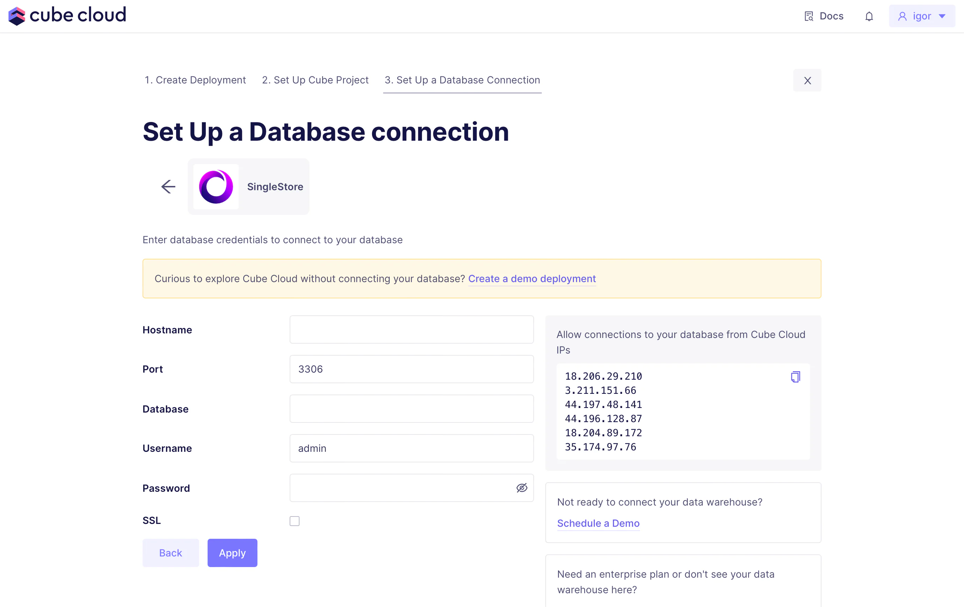Follow the Schedule a Demo link
The image size is (964, 607).
(598, 523)
